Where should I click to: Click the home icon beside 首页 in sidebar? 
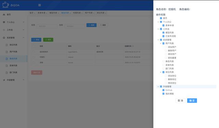pos(4,15)
